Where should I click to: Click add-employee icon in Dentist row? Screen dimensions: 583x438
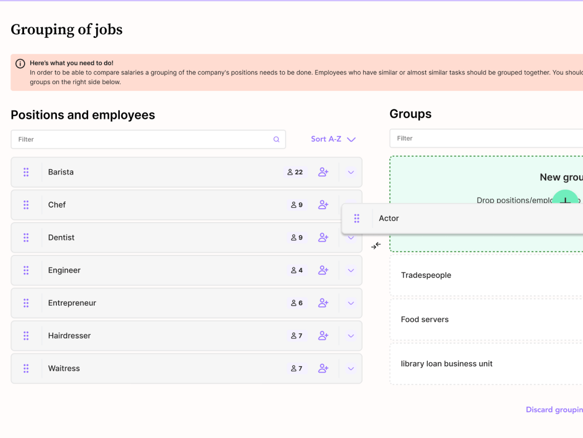pos(323,237)
